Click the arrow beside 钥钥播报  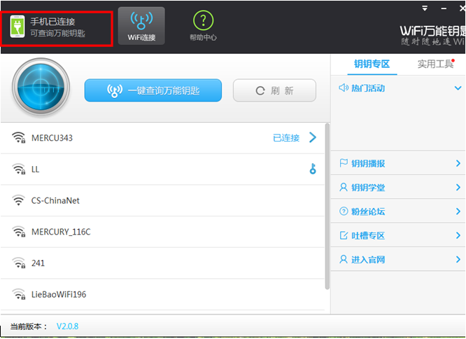pyautogui.click(x=458, y=163)
